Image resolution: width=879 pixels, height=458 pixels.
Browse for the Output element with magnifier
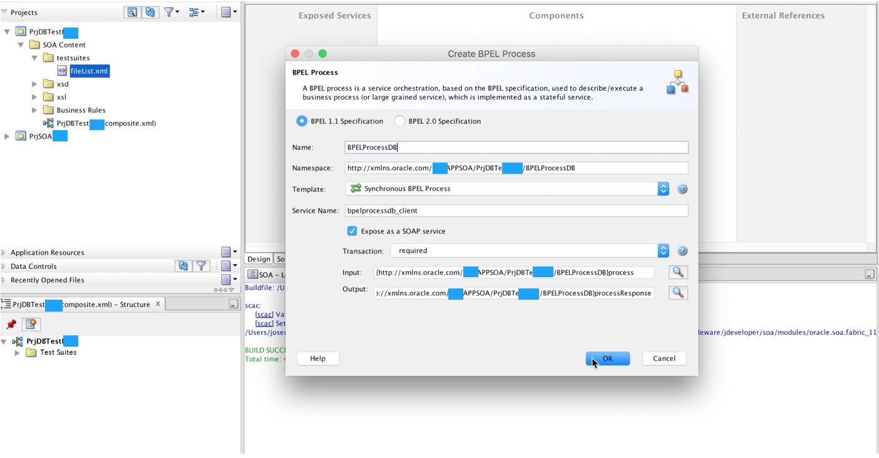coord(678,293)
